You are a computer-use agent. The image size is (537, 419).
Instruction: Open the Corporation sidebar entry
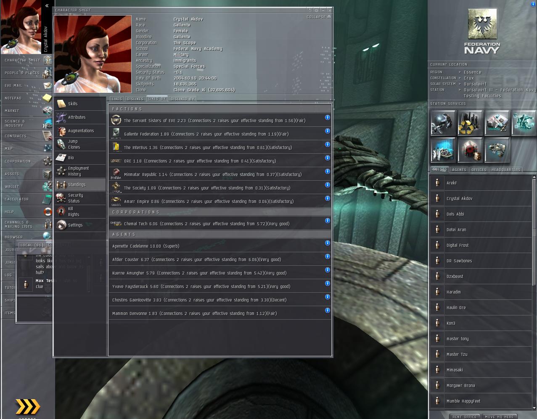(26, 161)
